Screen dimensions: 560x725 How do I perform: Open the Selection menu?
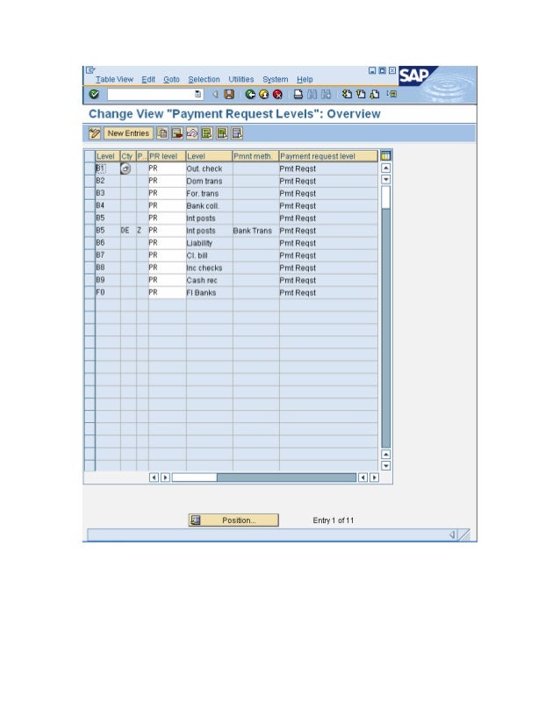[x=204, y=80]
